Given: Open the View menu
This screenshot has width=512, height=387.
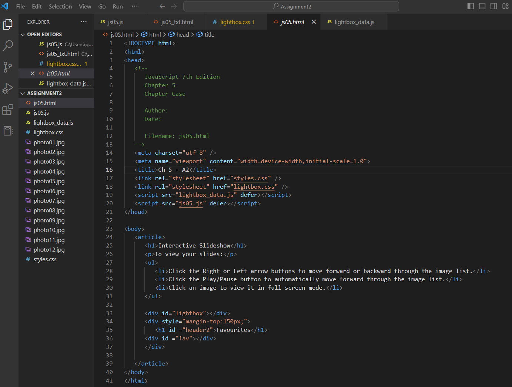Looking at the screenshot, I should pyautogui.click(x=85, y=6).
